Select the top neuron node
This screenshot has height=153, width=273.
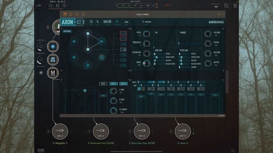(x=88, y=34)
